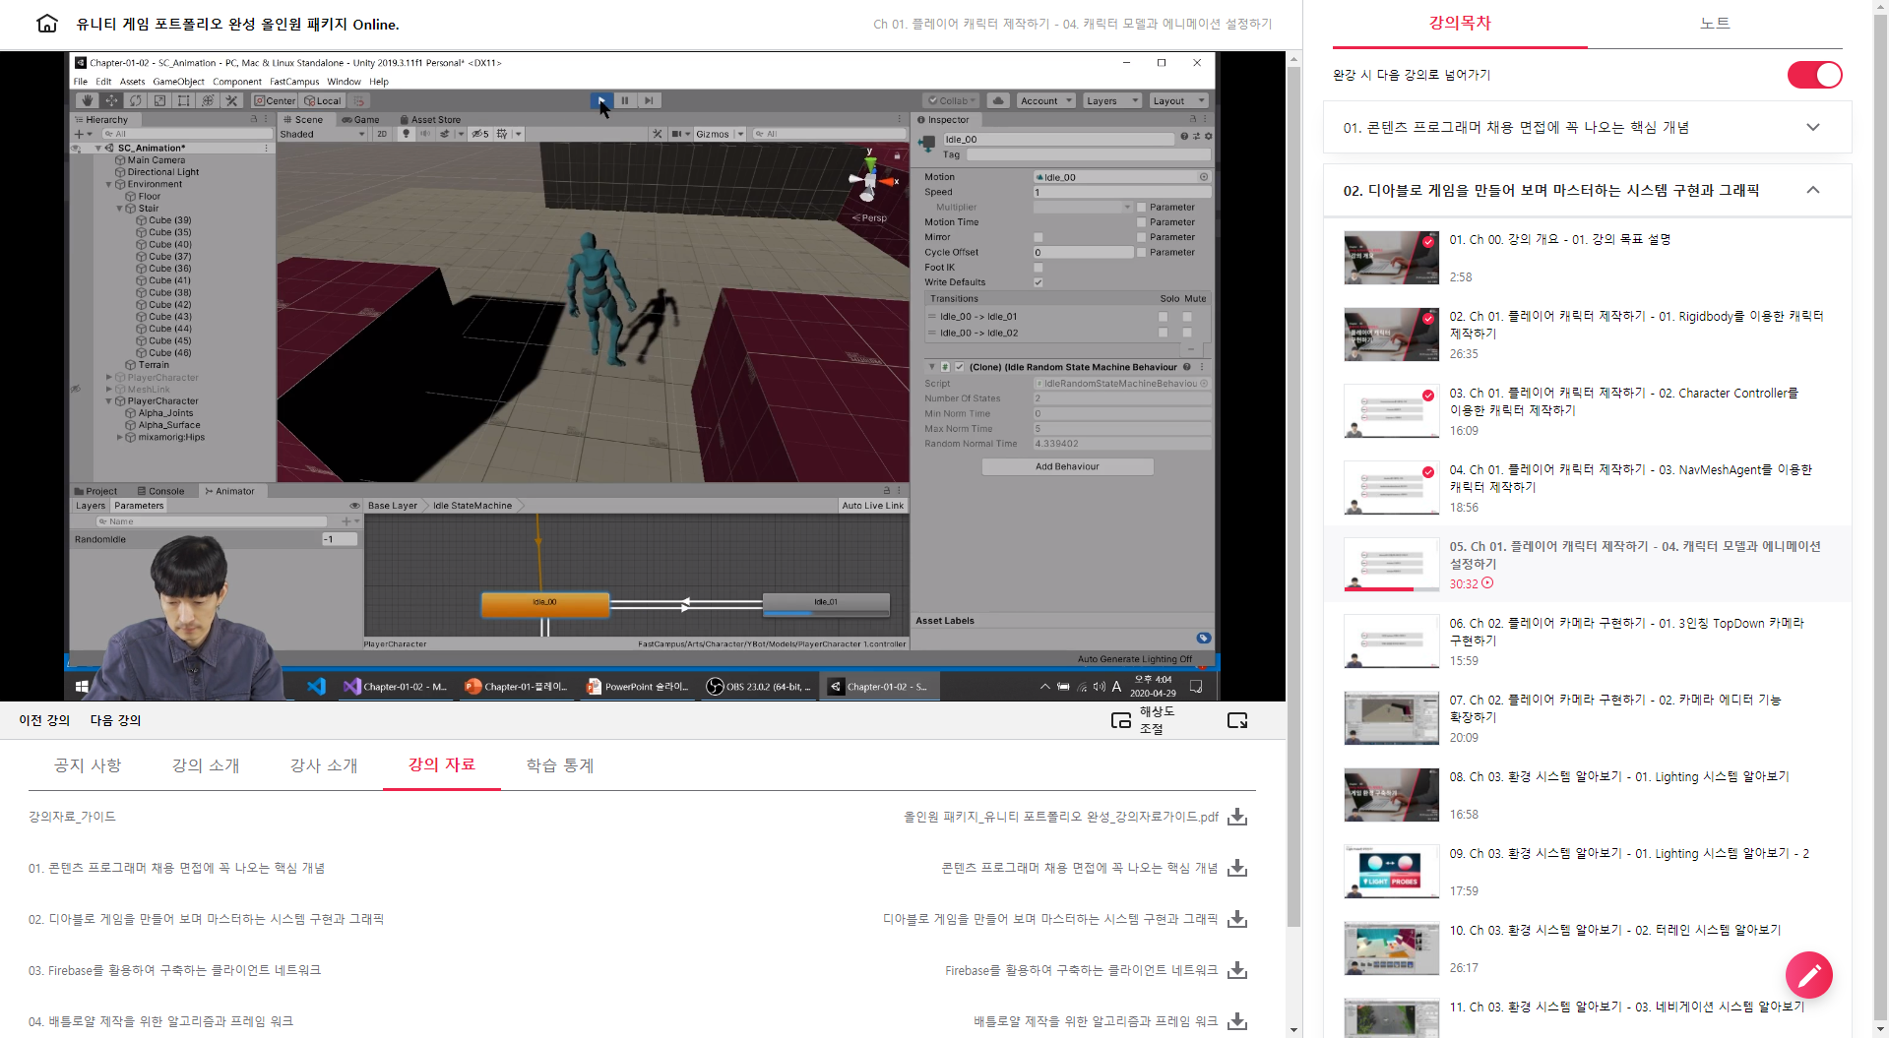Open the Shaded draw mode dropdown
Viewport: 1889px width, 1038px height.
click(x=322, y=134)
